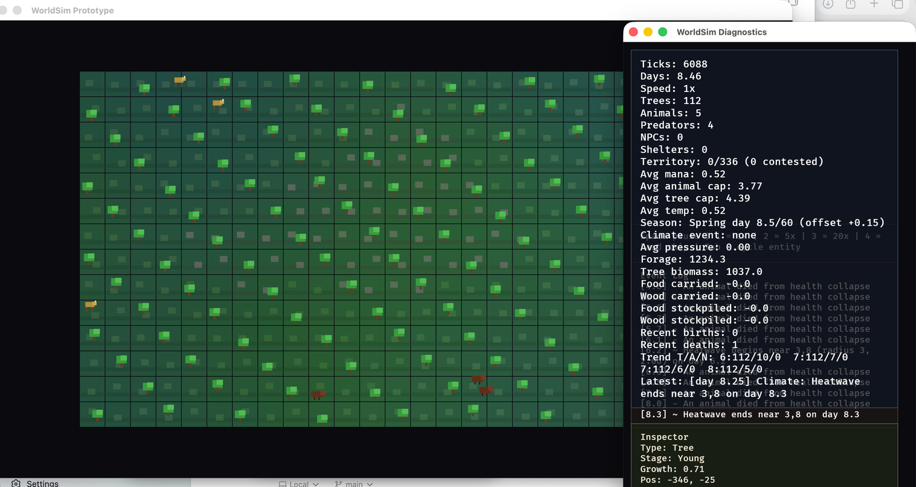Click the tan animal in the top map row
Image resolution: width=916 pixels, height=487 pixels.
(x=180, y=81)
